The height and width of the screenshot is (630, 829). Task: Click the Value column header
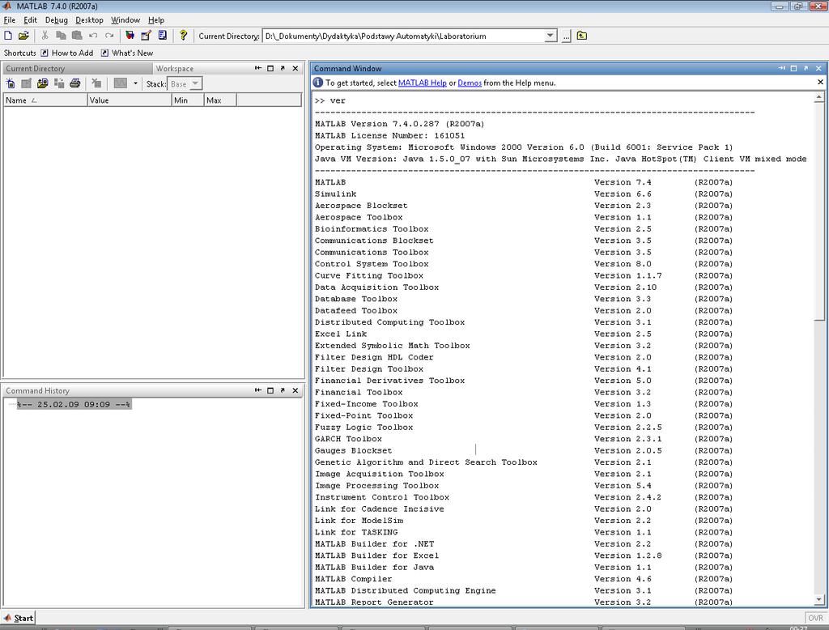pos(129,100)
